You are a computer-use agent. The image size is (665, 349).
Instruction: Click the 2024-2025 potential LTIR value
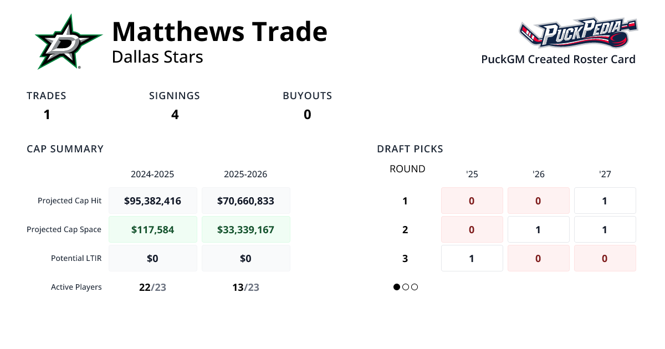153,258
